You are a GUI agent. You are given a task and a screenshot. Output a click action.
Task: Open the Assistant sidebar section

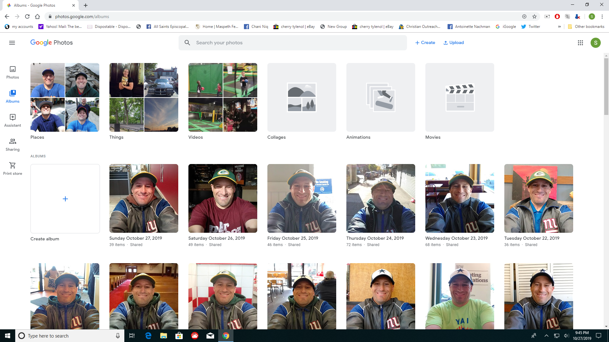point(13,120)
